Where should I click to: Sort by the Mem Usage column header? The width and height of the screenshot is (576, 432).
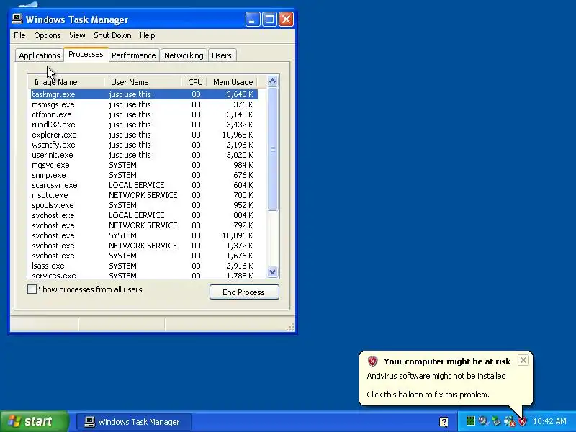click(232, 82)
